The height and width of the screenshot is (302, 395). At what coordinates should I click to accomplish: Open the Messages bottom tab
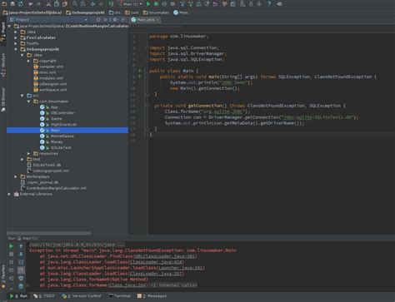click(152, 296)
